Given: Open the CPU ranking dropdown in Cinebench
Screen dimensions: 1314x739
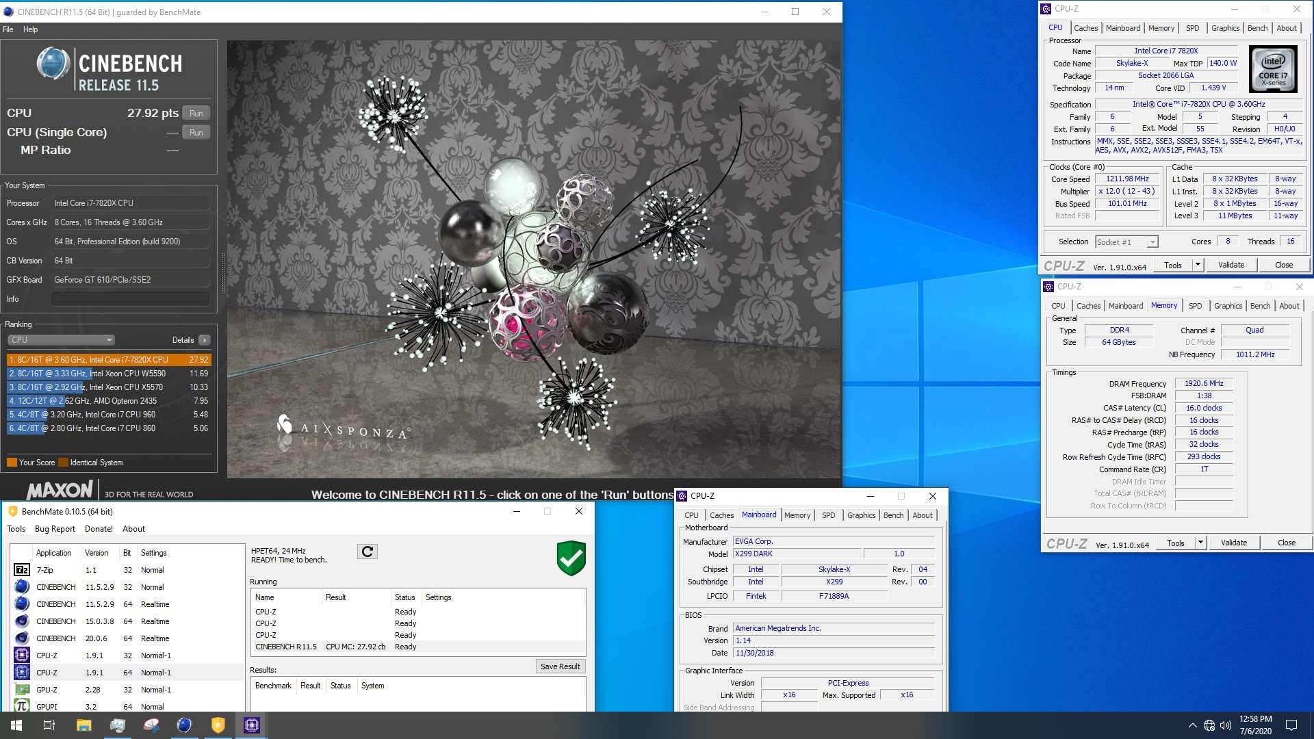Looking at the screenshot, I should (62, 340).
